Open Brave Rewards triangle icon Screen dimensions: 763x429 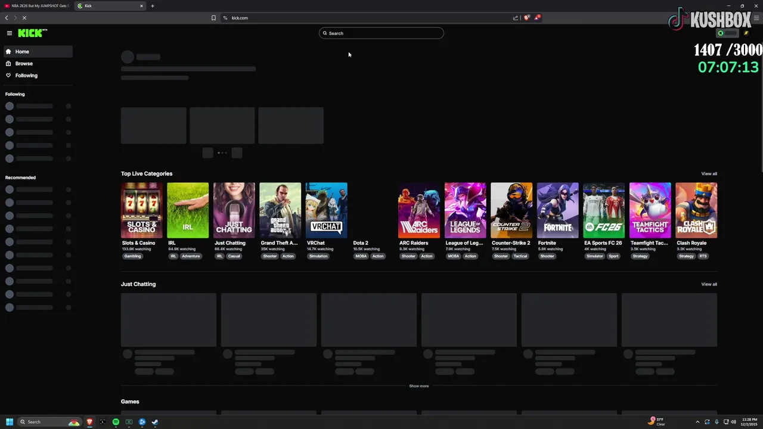(537, 18)
